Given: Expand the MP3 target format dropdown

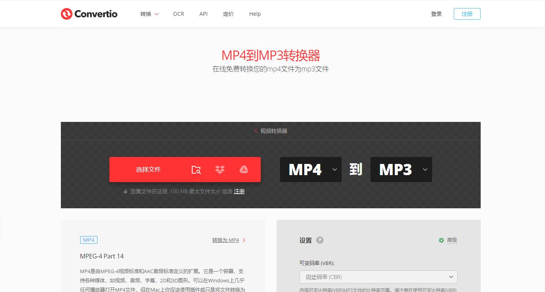Looking at the screenshot, I should [401, 169].
